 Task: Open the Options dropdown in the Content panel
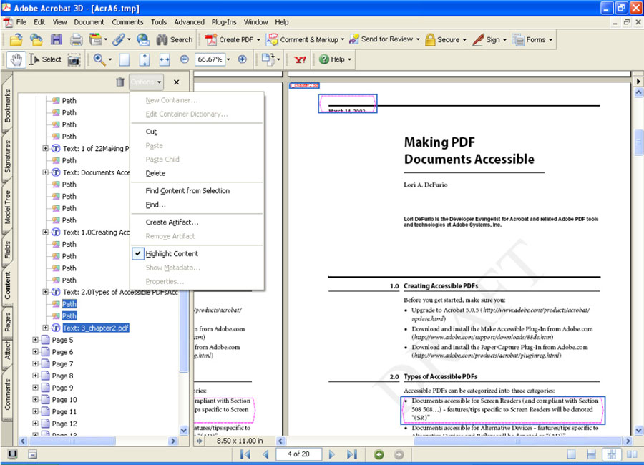pos(146,82)
